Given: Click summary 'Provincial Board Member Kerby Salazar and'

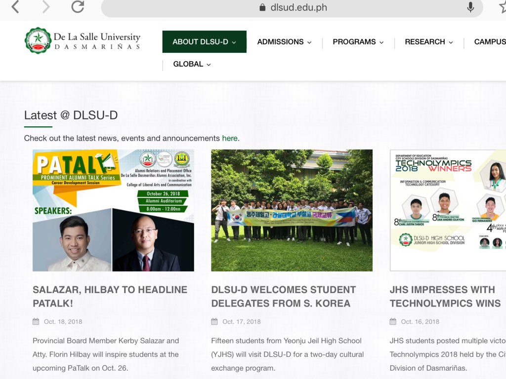Looking at the screenshot, I should click(106, 341).
